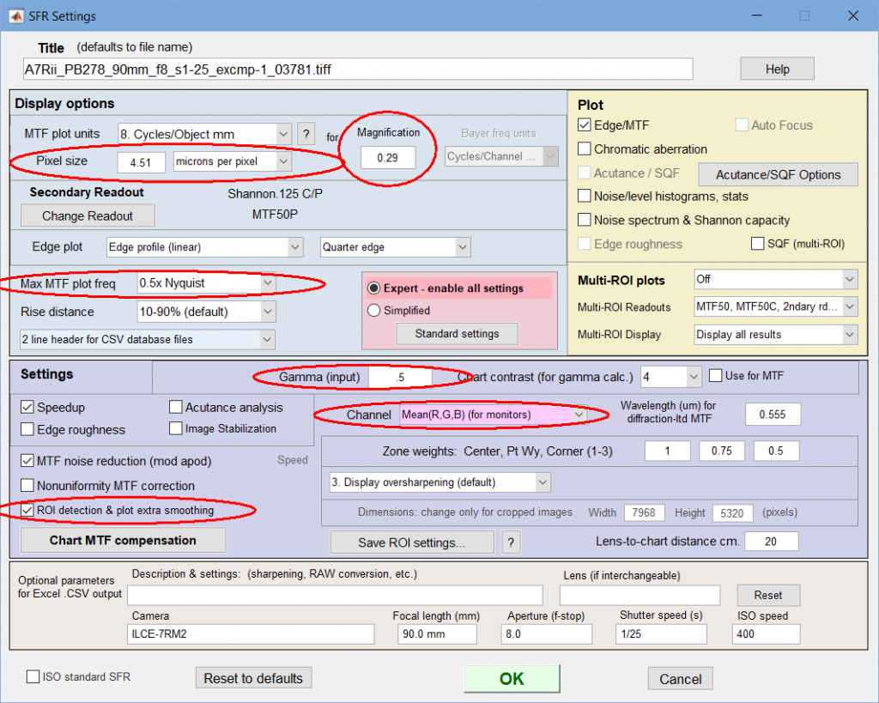Viewport: 879px width, 703px height.
Task: Toggle the Speedup checkbox
Action: [27, 408]
